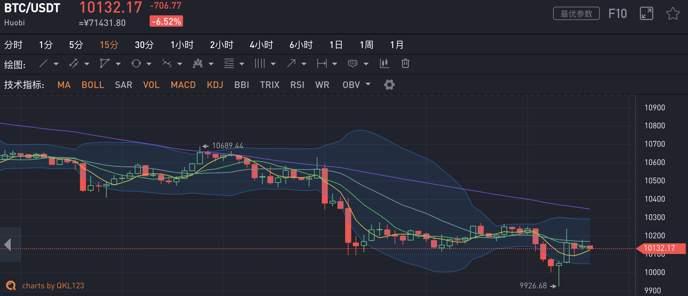
Task: Toggle the BOLL indicator off
Action: [x=93, y=85]
